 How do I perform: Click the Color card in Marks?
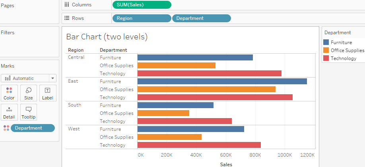(9, 93)
